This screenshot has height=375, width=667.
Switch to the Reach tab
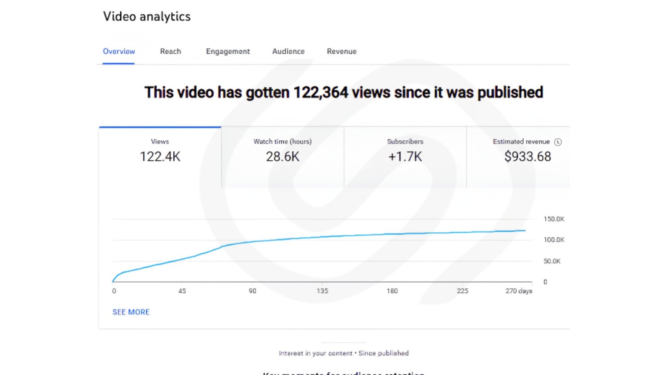pyautogui.click(x=171, y=51)
